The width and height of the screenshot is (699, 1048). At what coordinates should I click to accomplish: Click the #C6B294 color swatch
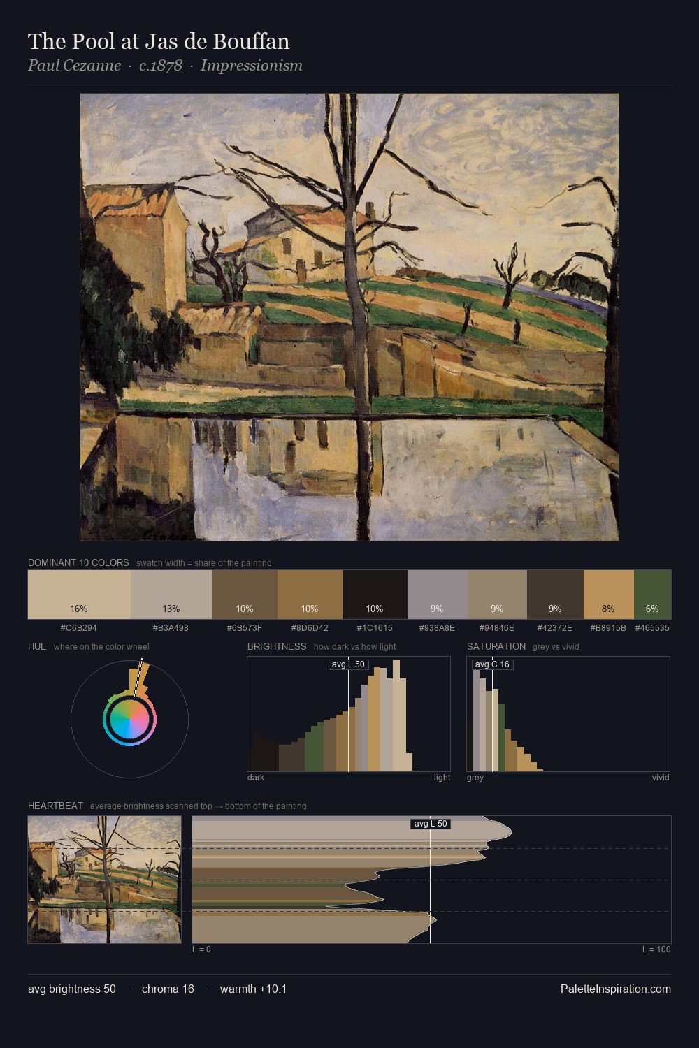tap(79, 595)
